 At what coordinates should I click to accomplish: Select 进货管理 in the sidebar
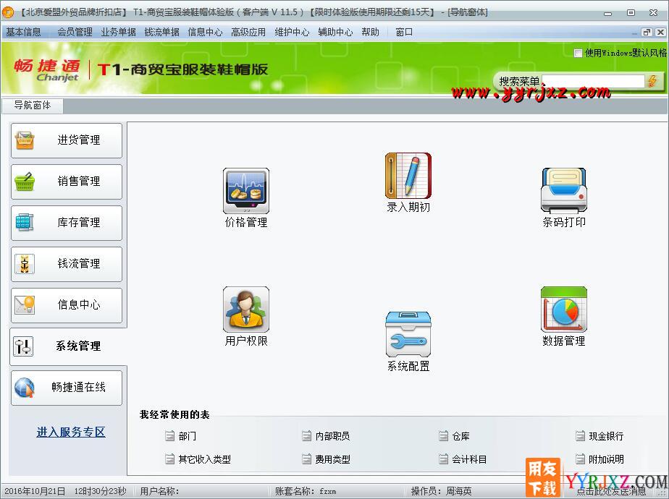(x=67, y=140)
